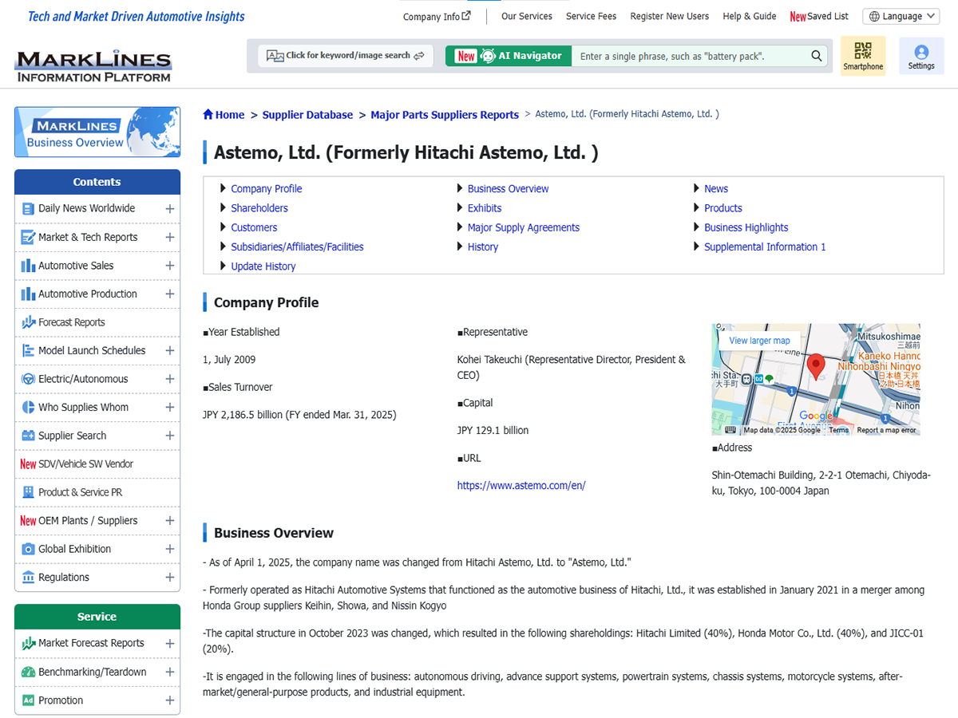Click the search magnifier icon
Viewport: 958px width, 718px height.
(x=816, y=56)
